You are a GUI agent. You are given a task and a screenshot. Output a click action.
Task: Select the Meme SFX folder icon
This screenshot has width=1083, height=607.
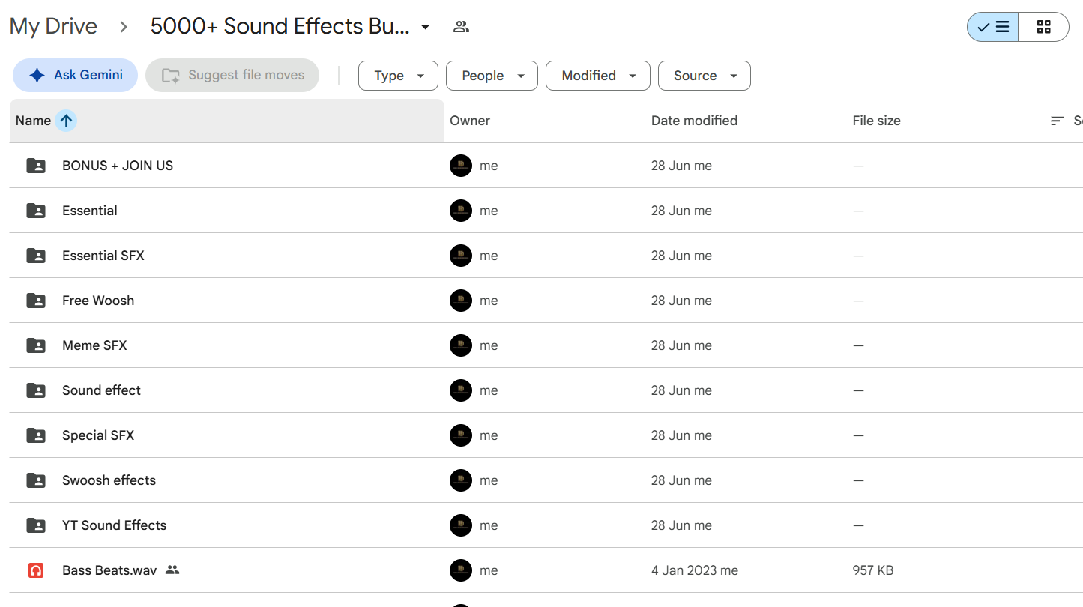(36, 345)
